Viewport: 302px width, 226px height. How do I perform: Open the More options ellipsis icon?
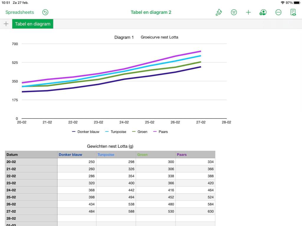[278, 12]
